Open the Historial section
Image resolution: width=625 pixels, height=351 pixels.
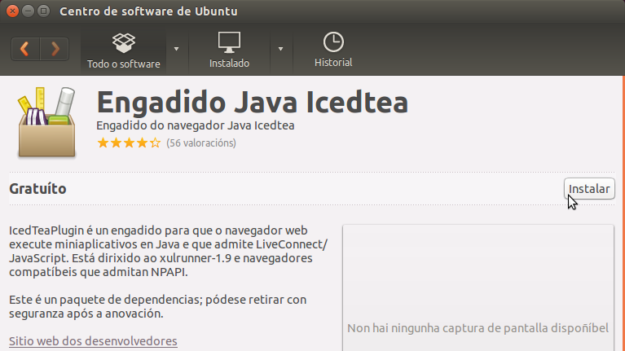333,50
